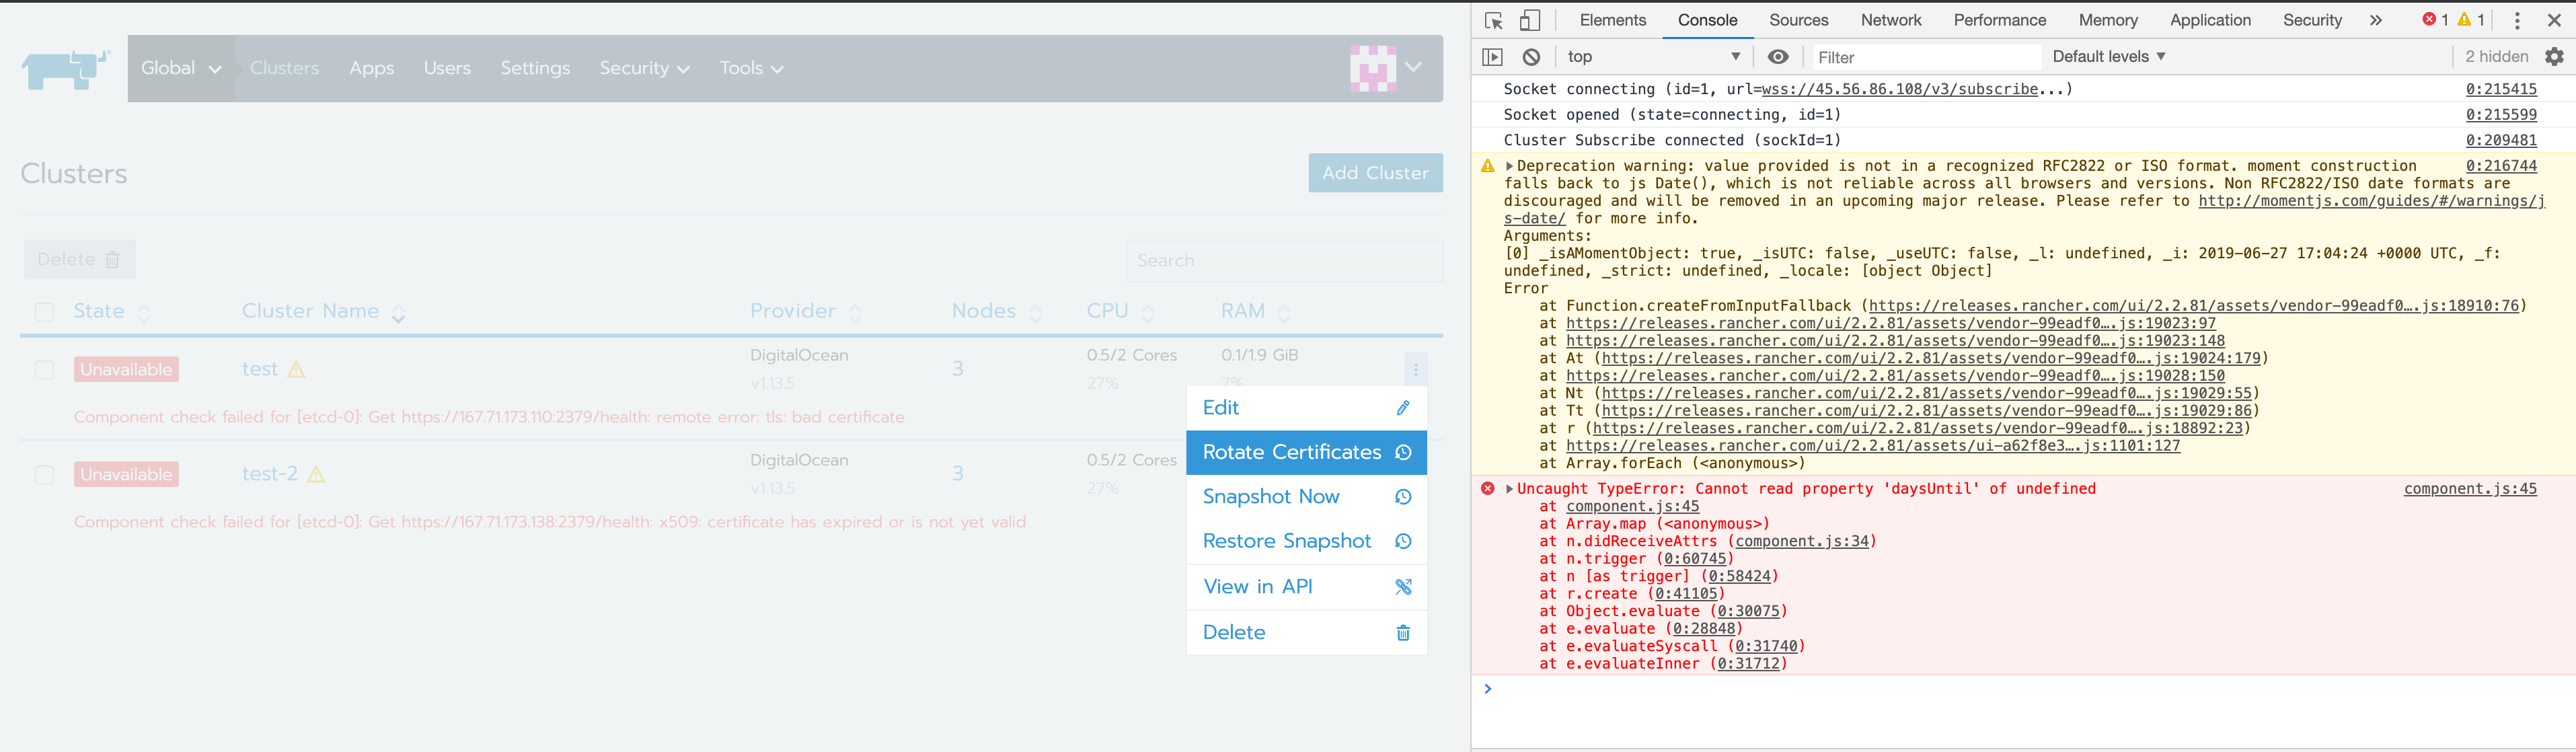Choose Rotate Certificates menu item
Screen dimensions: 2576x752
[x=1306, y=452]
